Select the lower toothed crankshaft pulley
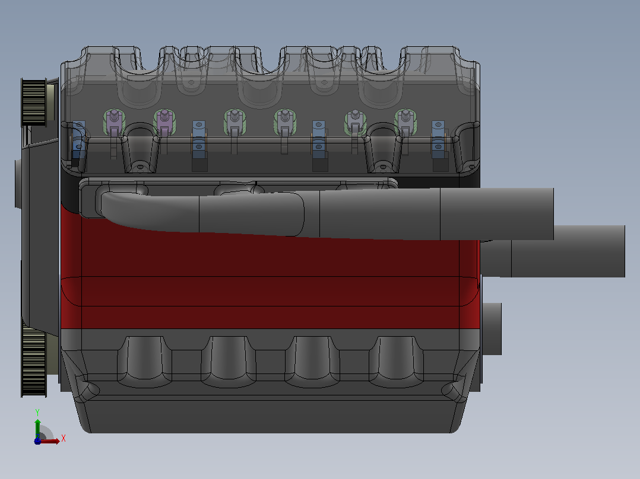The image size is (640, 479). click(x=33, y=362)
